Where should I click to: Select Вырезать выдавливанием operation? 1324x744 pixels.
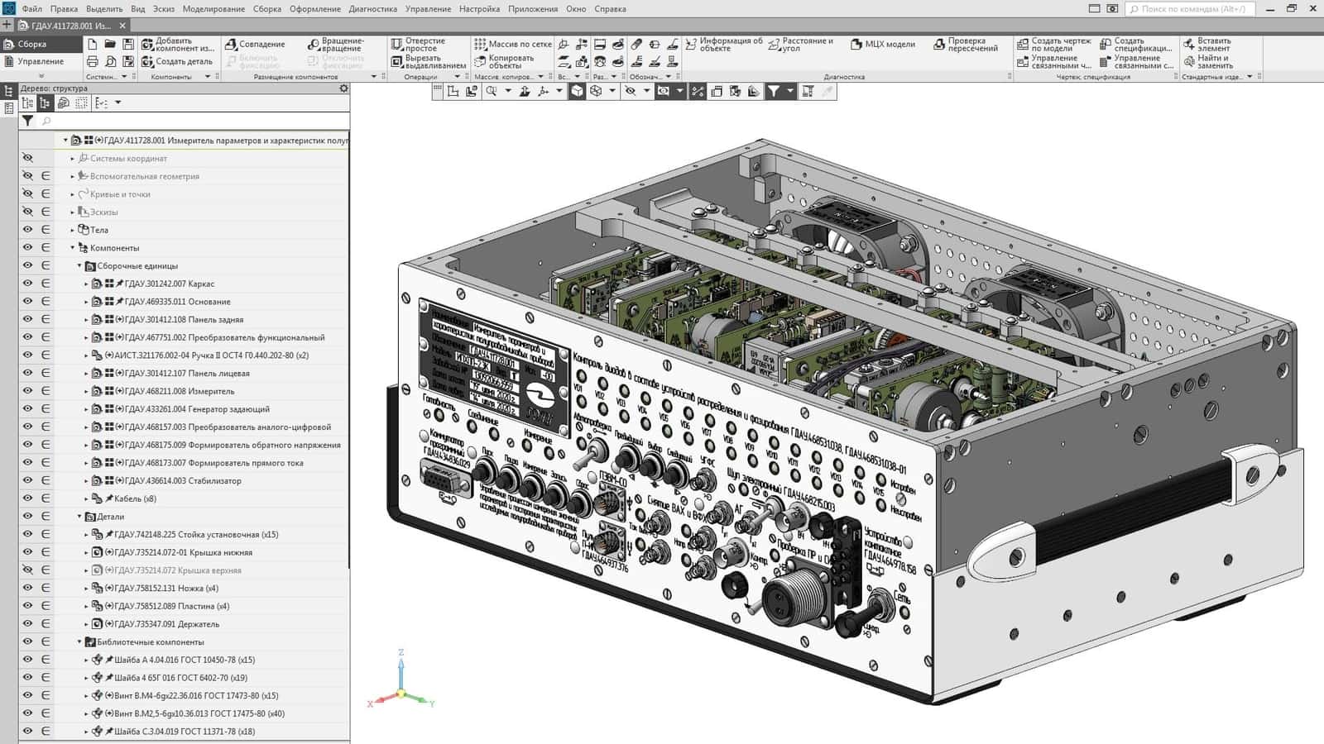point(429,61)
